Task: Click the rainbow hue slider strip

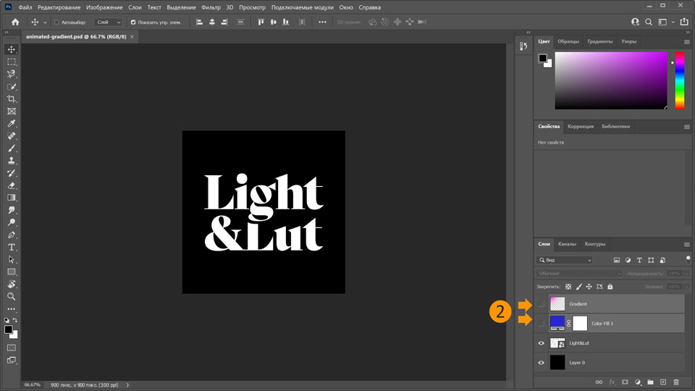Action: point(679,80)
